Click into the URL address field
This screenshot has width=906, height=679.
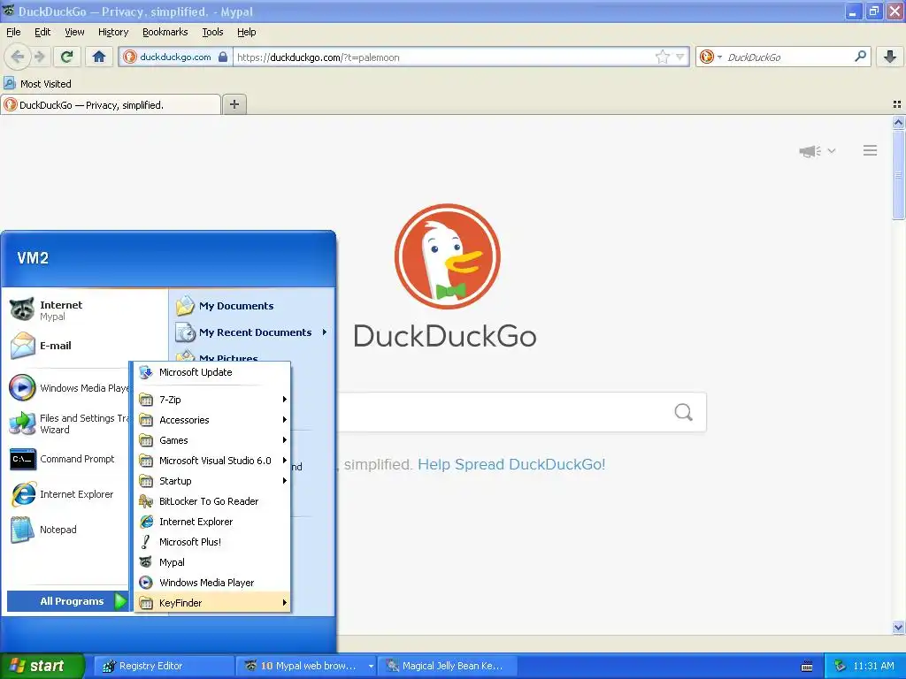pyautogui.click(x=444, y=57)
